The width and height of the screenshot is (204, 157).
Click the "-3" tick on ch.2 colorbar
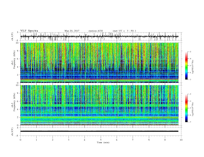(x=190, y=94)
